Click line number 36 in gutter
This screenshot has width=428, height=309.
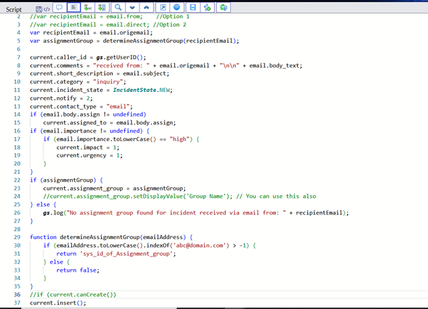[x=17, y=294]
